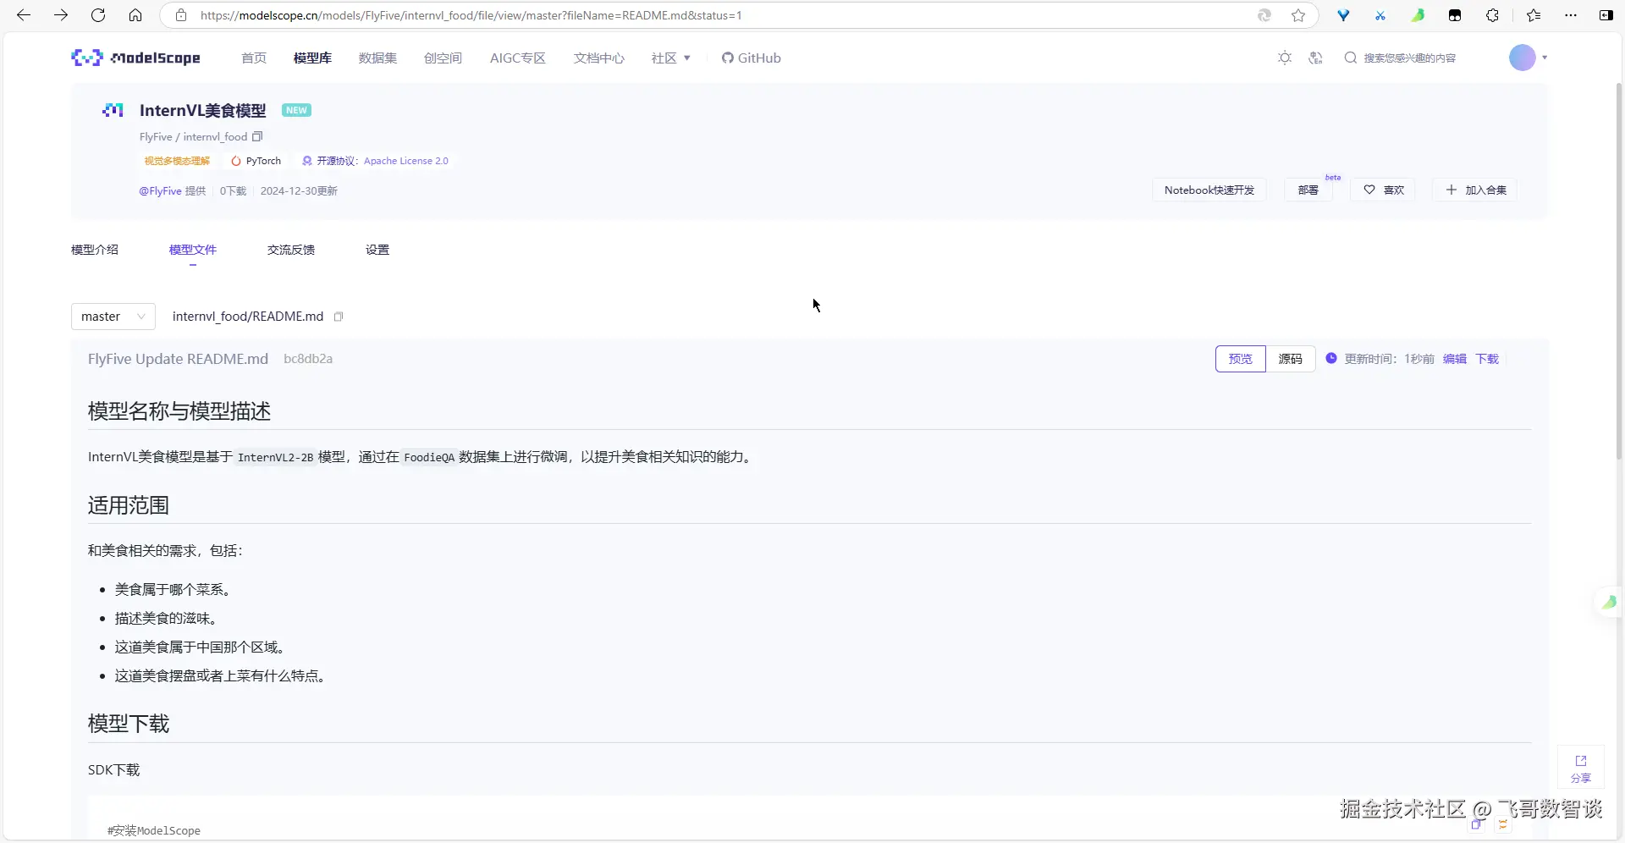This screenshot has height=843, width=1625.
Task: Open browser favorites list
Action: click(1534, 15)
